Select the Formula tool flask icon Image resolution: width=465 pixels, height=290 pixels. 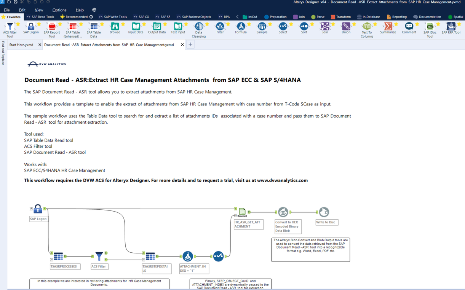241,26
